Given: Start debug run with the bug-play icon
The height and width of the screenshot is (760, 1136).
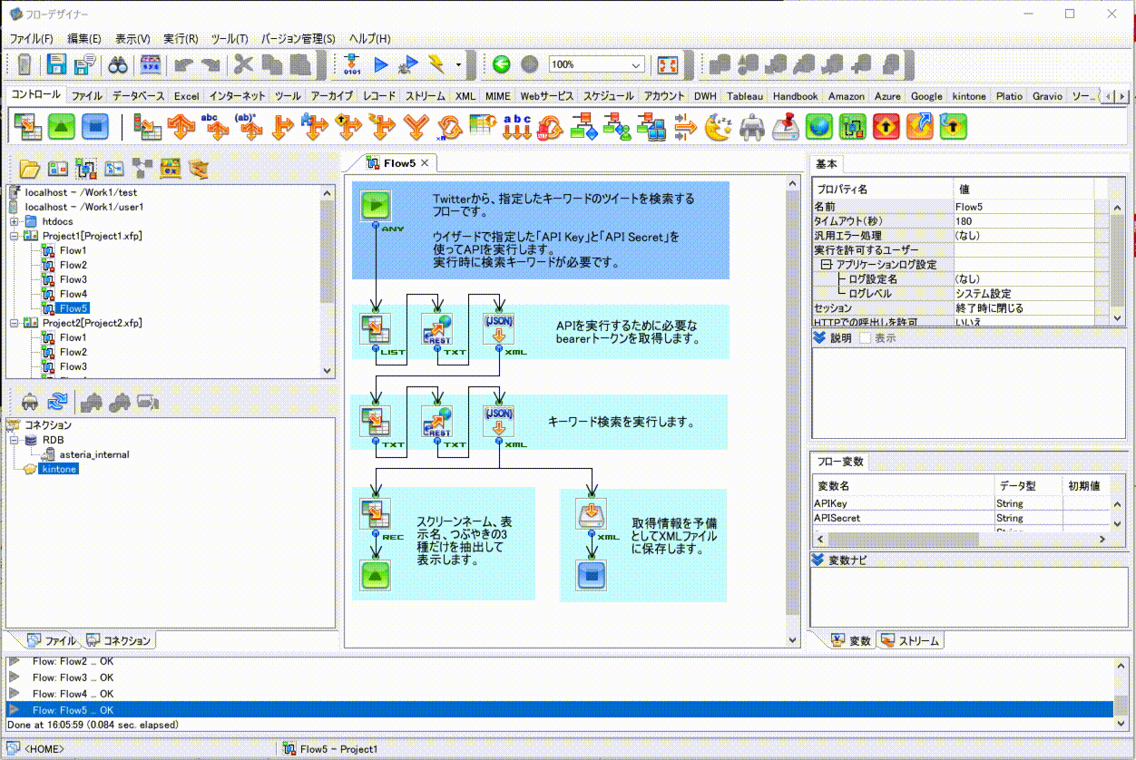Looking at the screenshot, I should tap(409, 64).
